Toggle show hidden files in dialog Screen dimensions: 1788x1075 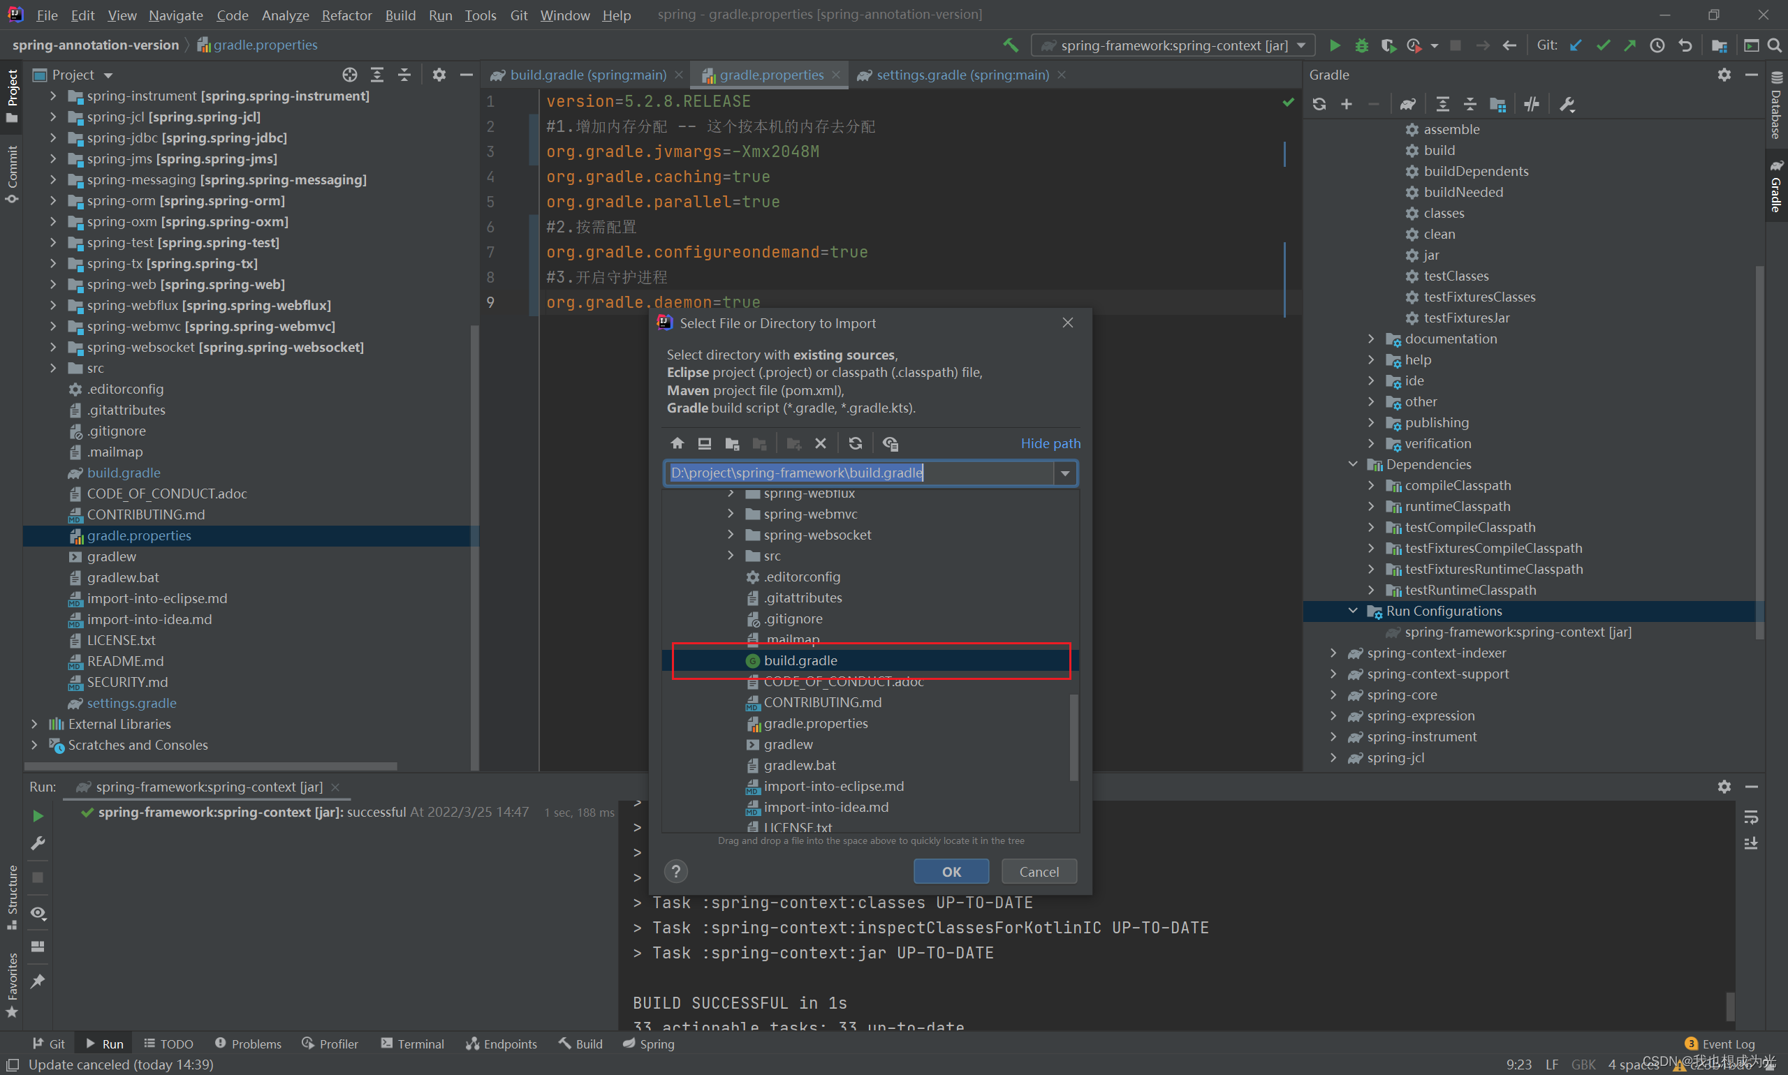click(x=890, y=443)
